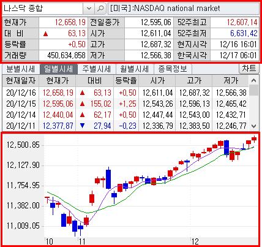Click the 현재가 column header in the table
262x247 pixels.
[58, 81]
